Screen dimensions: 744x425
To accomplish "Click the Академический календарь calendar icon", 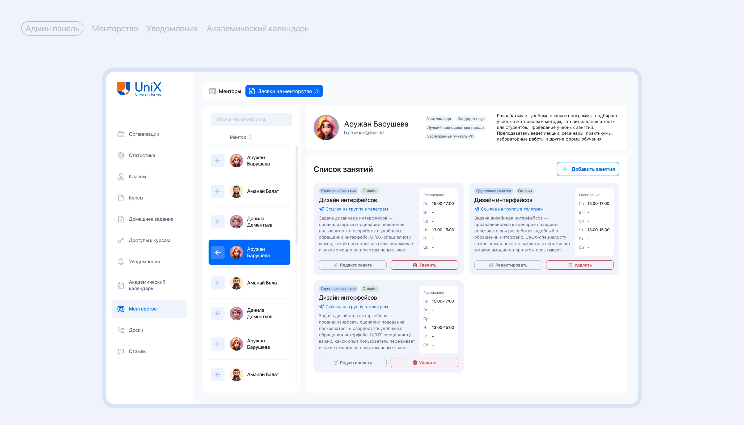I will coord(121,285).
